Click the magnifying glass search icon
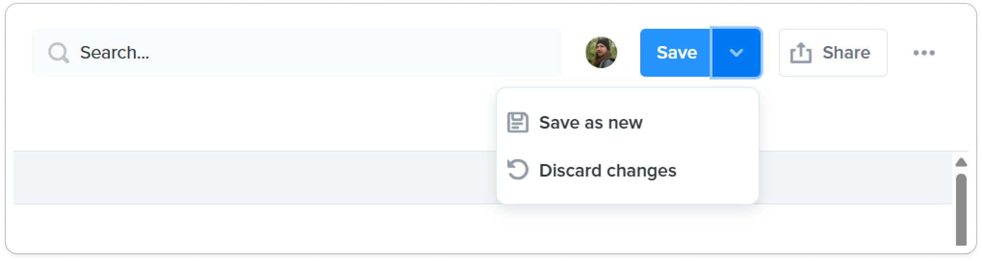This screenshot has width=982, height=261. click(x=58, y=53)
